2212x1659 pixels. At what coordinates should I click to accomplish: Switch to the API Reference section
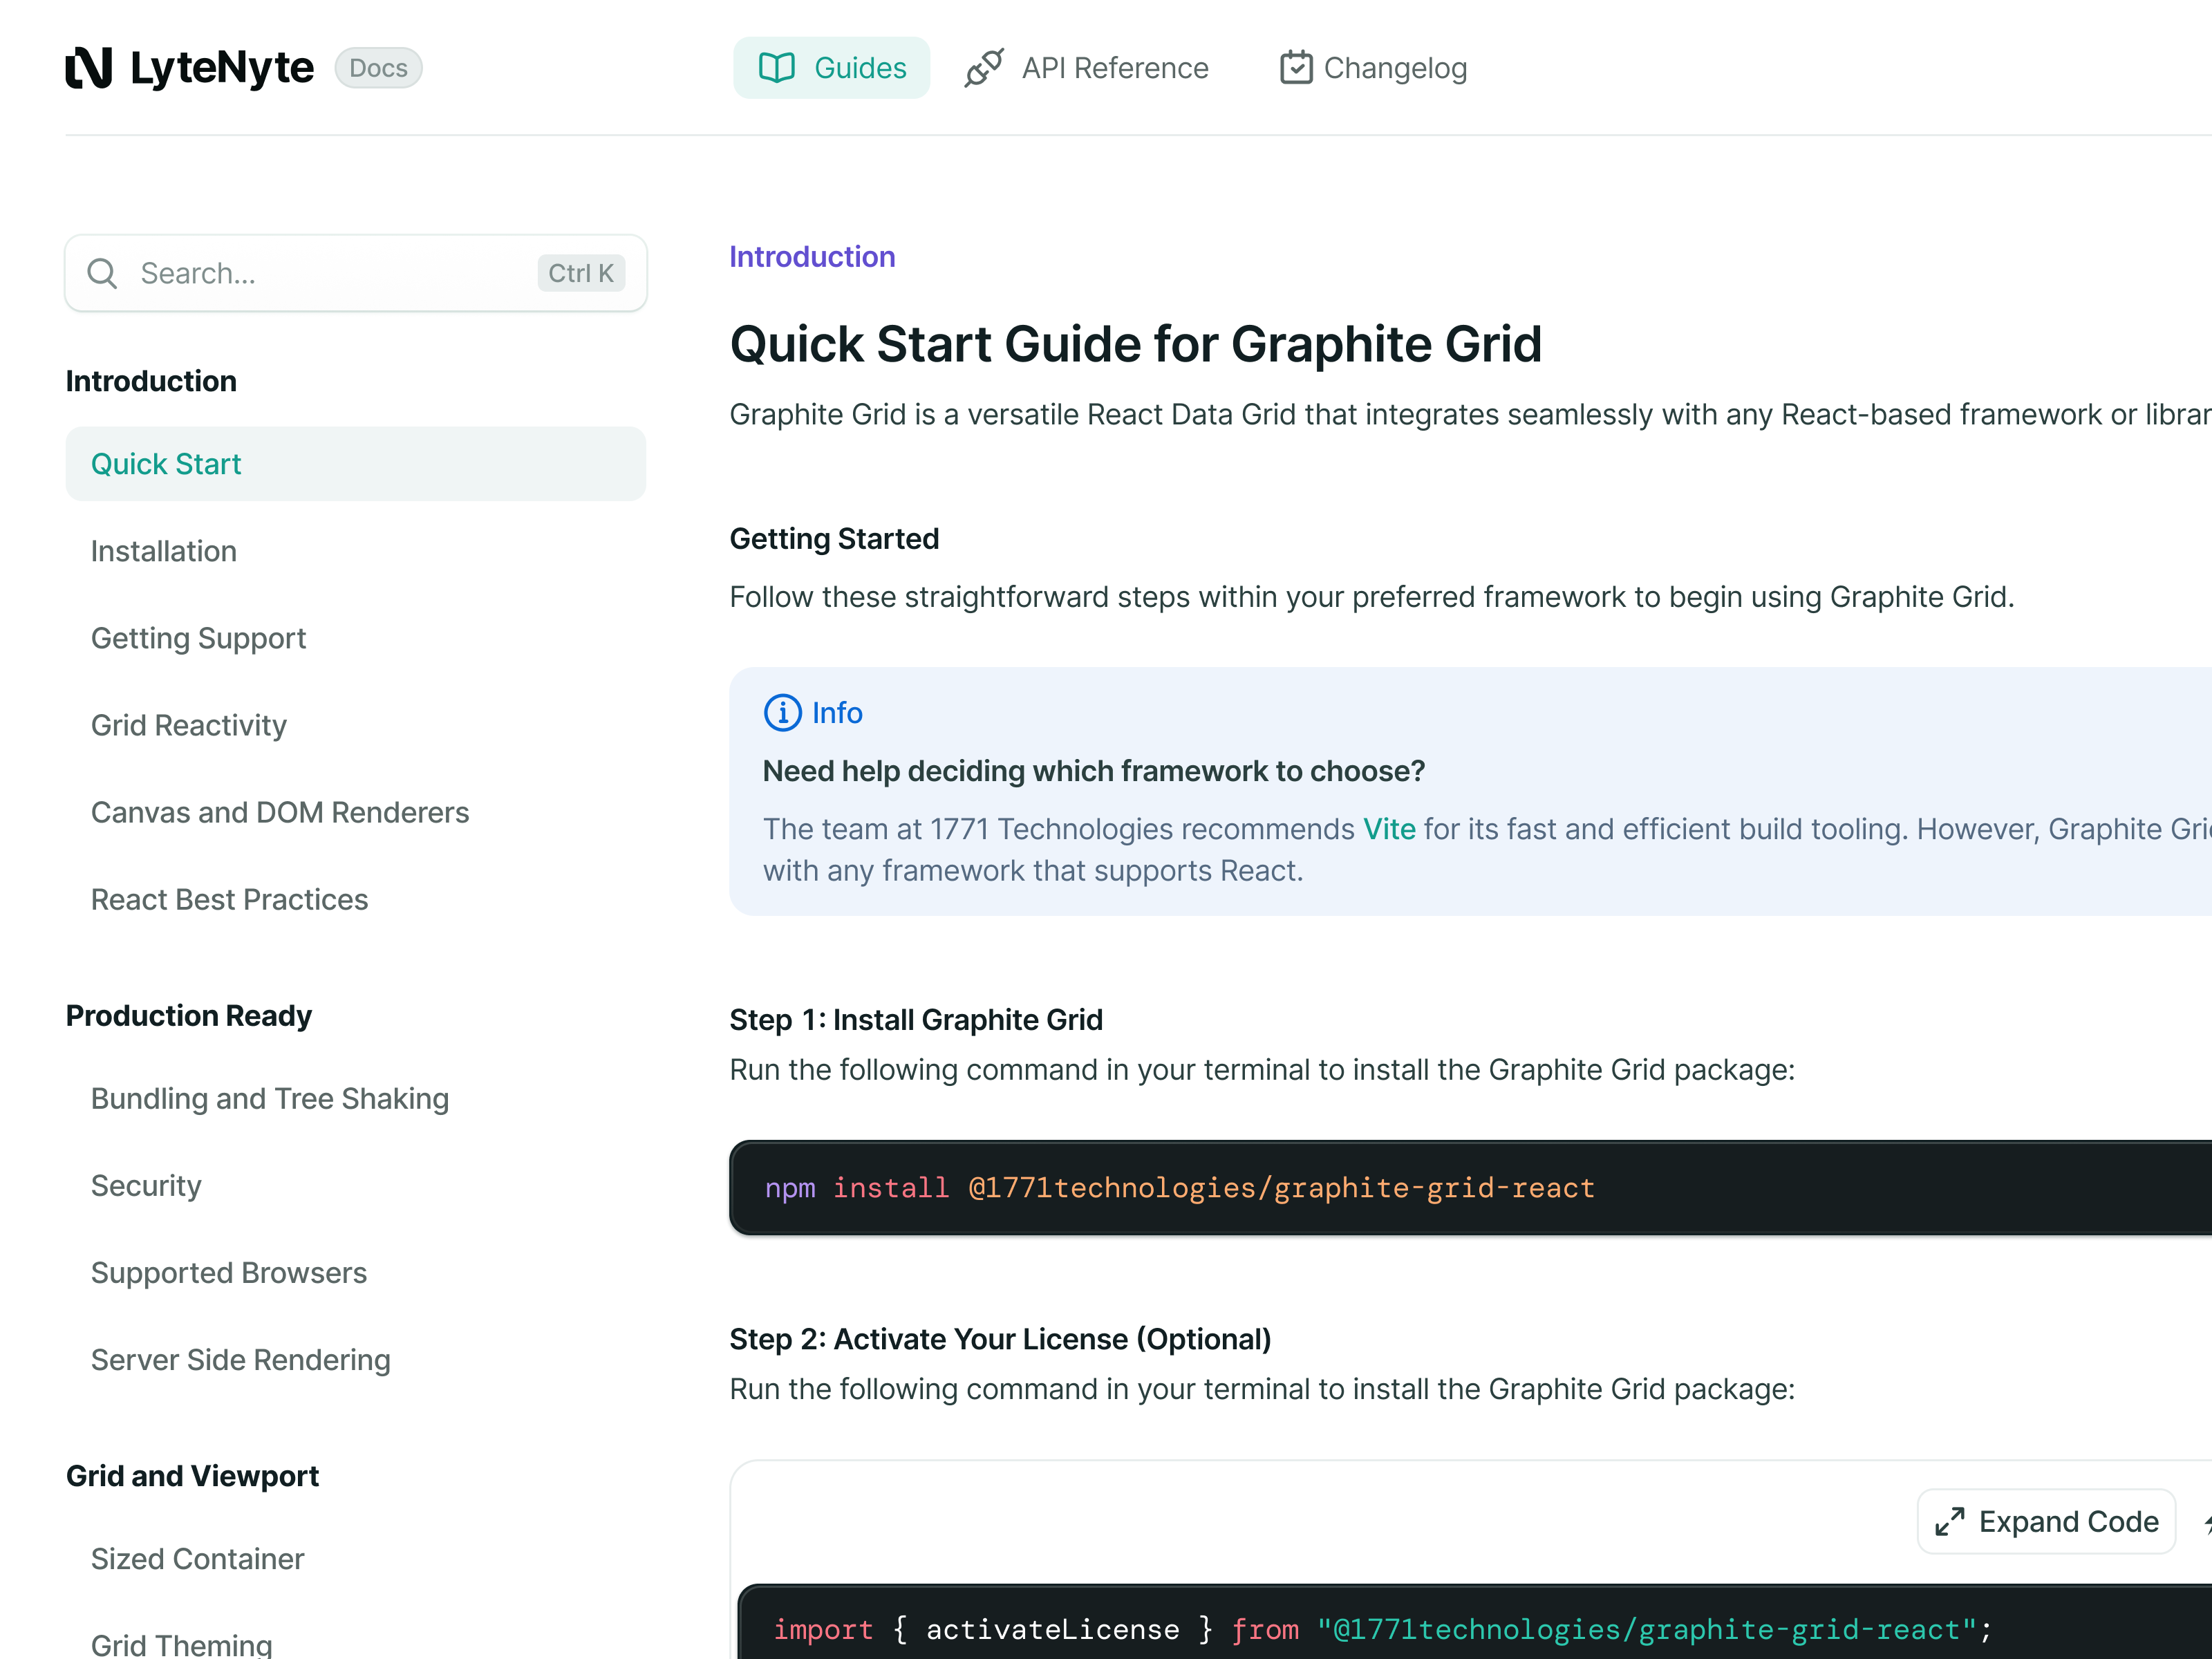point(1114,67)
